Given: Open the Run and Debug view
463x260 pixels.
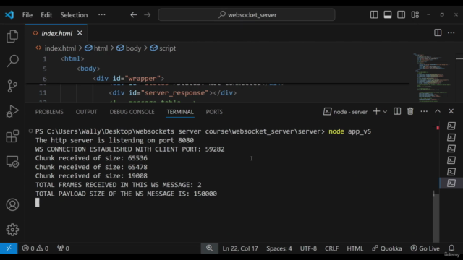Looking at the screenshot, I should [x=12, y=111].
